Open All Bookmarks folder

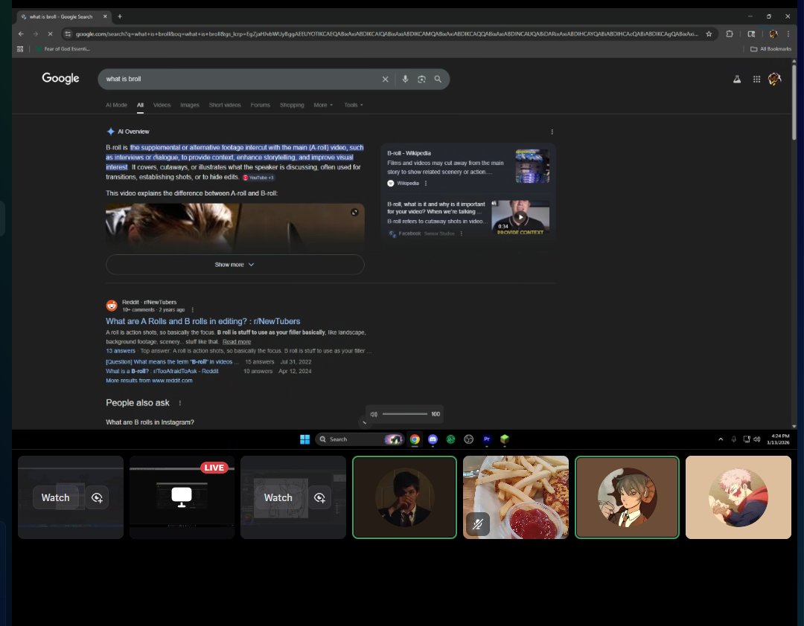click(770, 49)
